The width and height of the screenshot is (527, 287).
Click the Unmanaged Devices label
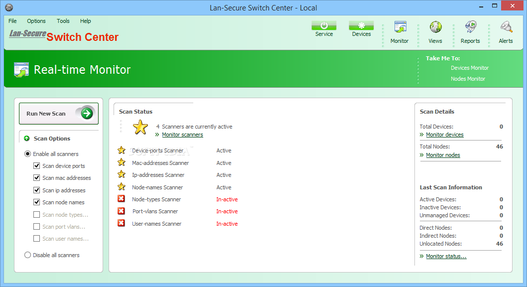[x=444, y=215]
